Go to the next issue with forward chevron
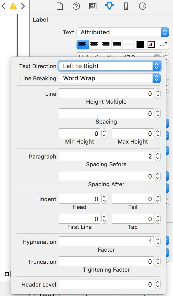The image size is (173, 296). coord(23,6)
